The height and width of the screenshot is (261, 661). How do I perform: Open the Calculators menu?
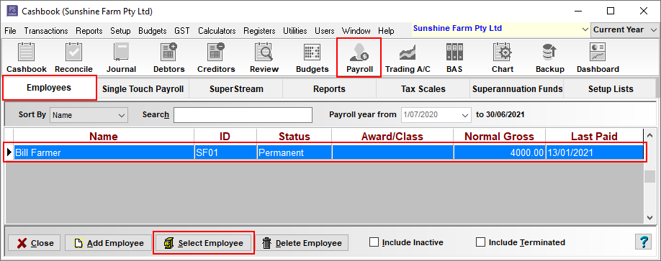[217, 31]
